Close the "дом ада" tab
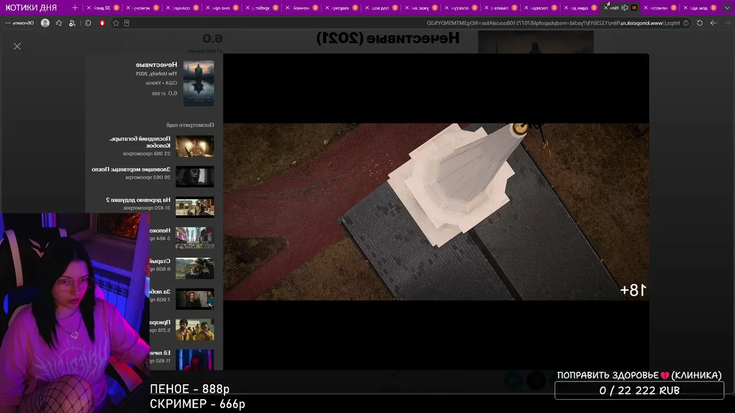This screenshot has width=735, height=413. [x=686, y=8]
